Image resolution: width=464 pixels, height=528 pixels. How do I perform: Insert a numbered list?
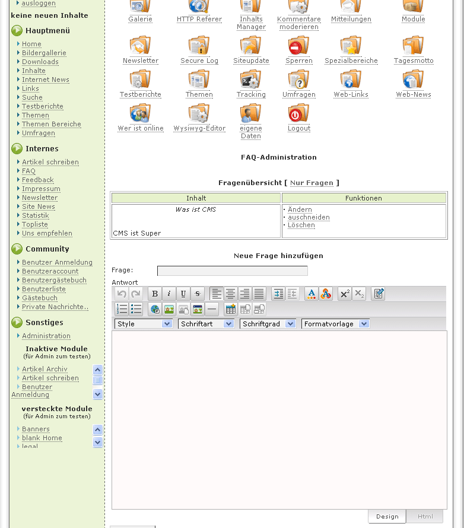(x=122, y=309)
